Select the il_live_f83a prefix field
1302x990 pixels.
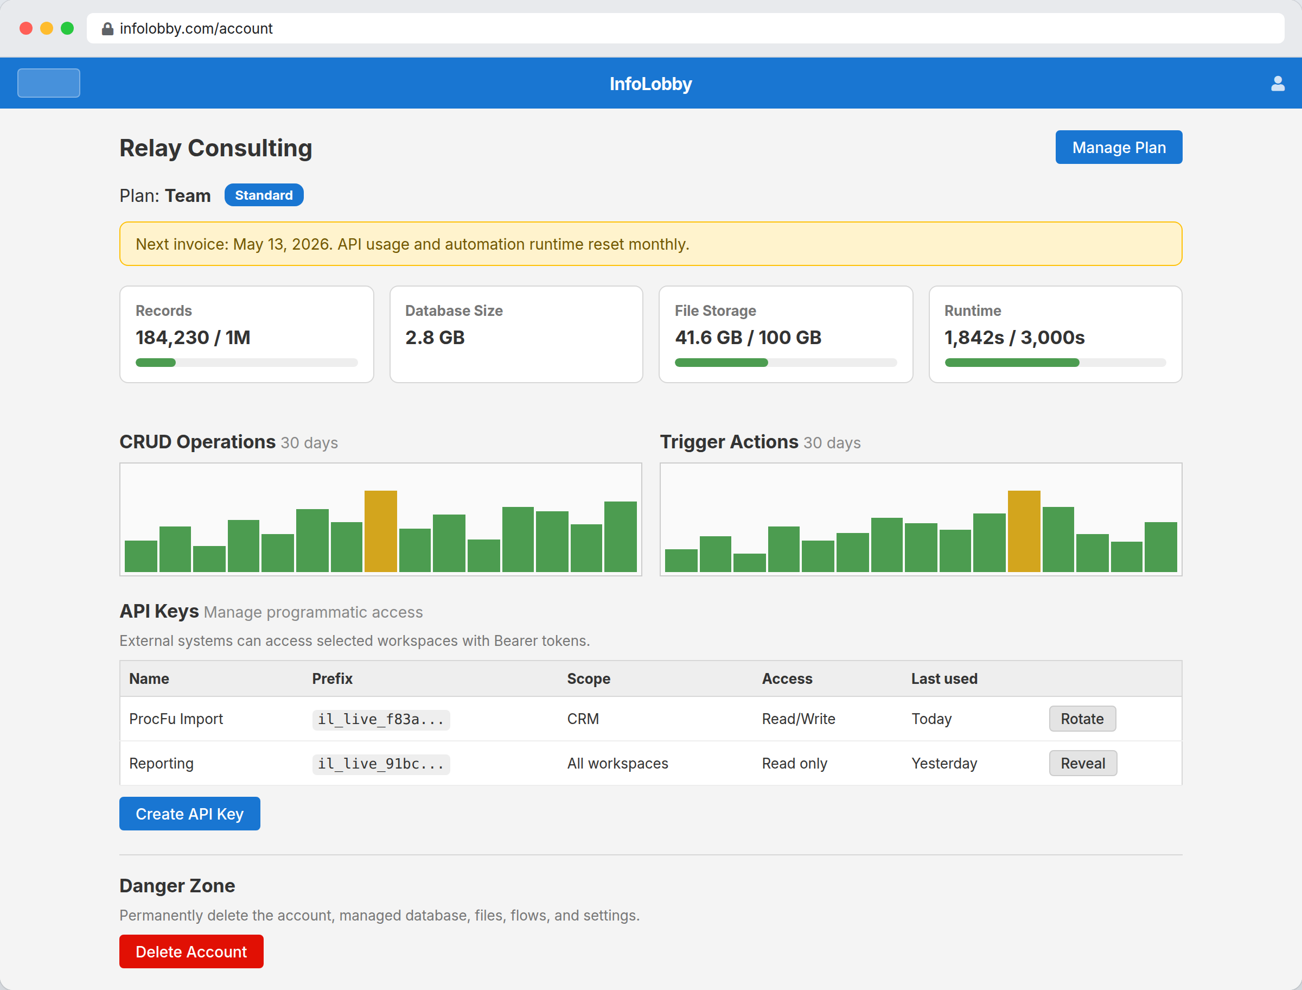click(x=380, y=719)
